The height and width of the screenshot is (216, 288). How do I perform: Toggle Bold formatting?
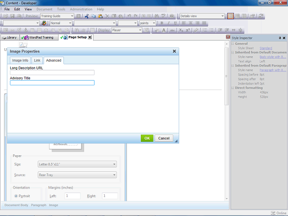(162, 23)
